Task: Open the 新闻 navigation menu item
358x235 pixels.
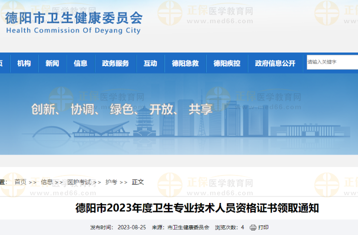Action: pyautogui.click(x=52, y=63)
